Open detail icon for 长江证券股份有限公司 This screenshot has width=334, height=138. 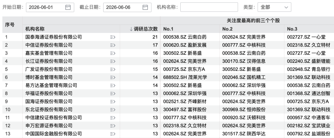point(113,61)
